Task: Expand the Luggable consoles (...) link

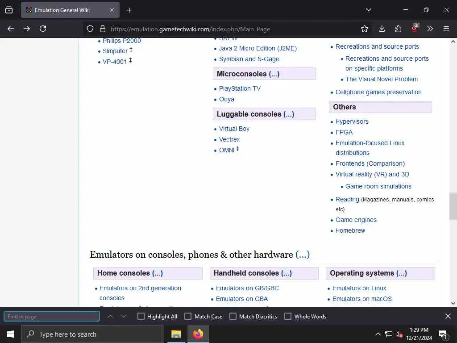Action: click(289, 114)
